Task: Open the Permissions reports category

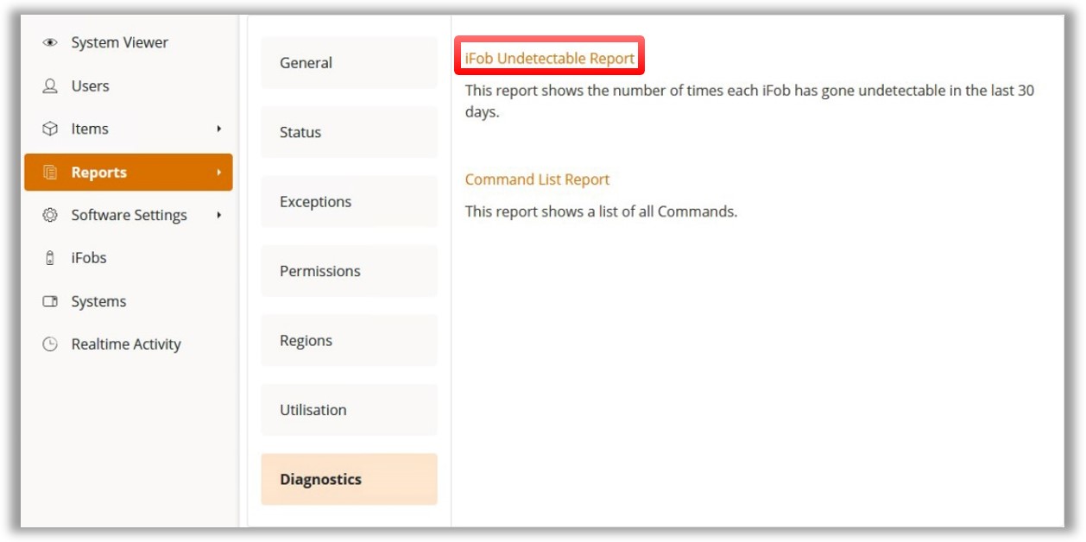Action: pyautogui.click(x=349, y=271)
